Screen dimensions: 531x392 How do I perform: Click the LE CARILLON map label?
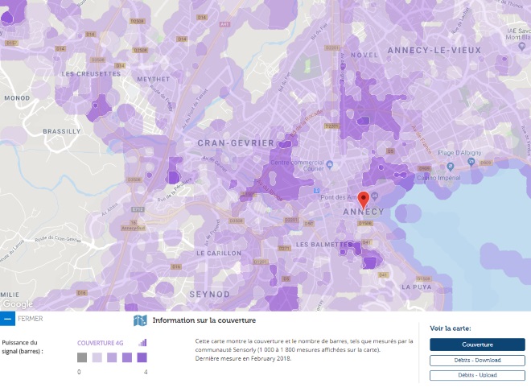click(x=219, y=254)
